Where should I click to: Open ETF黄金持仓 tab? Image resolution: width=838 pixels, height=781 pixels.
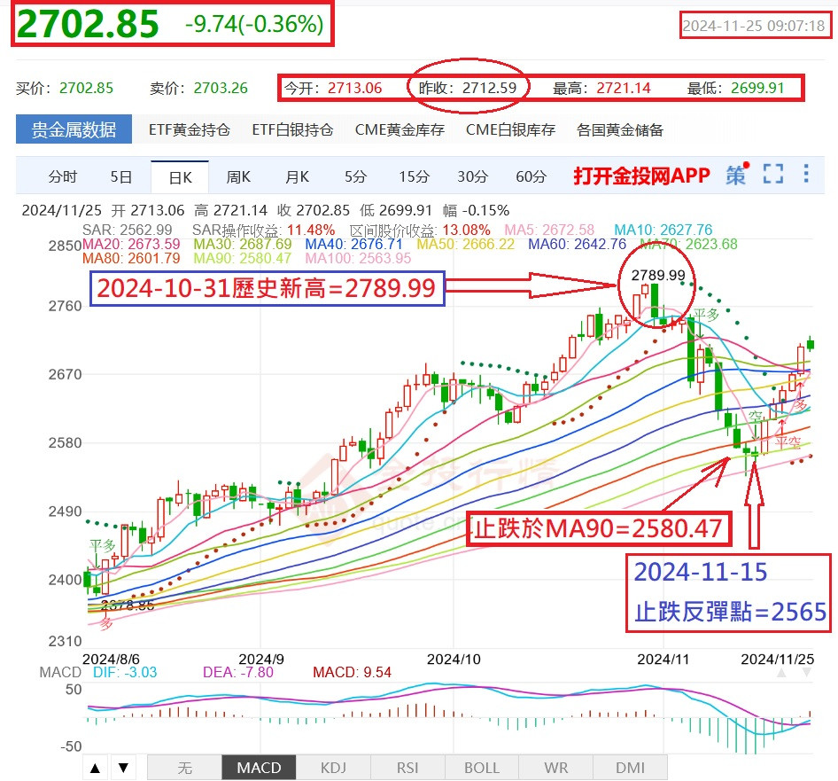190,129
